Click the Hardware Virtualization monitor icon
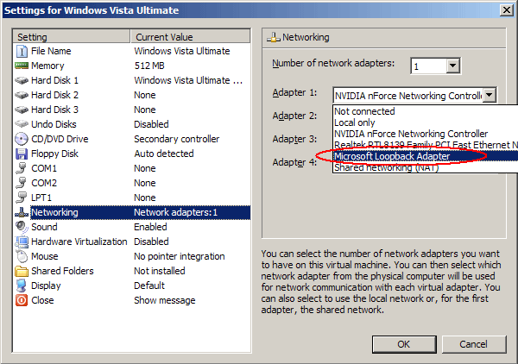The image size is (518, 364). (x=22, y=242)
